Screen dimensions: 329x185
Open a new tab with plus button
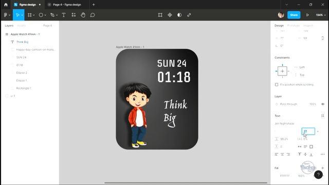tap(94, 5)
